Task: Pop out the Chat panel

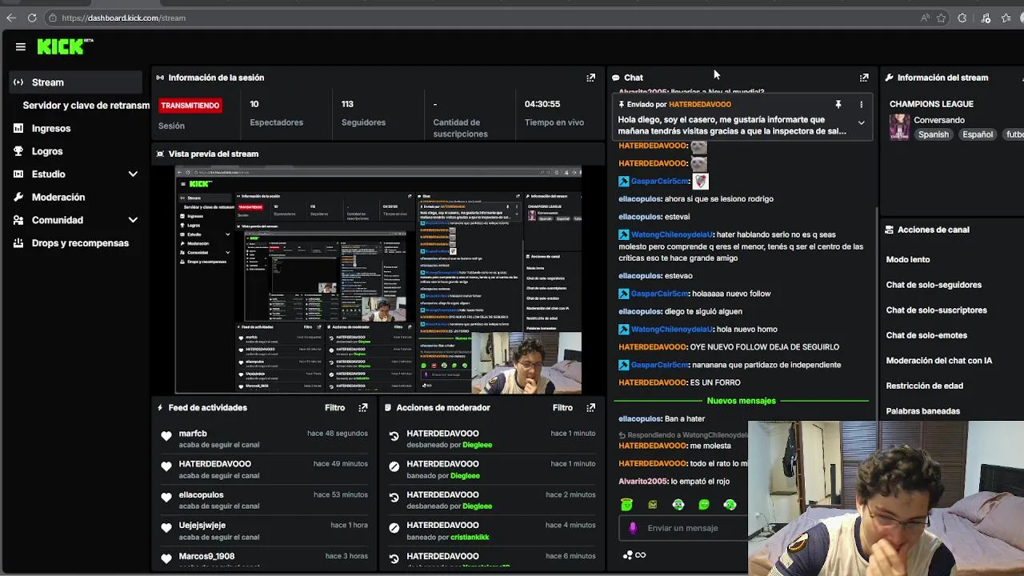Action: click(x=864, y=78)
